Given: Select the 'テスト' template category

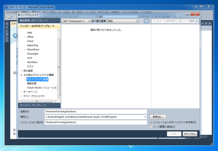Looking at the screenshot, I should [30, 67].
